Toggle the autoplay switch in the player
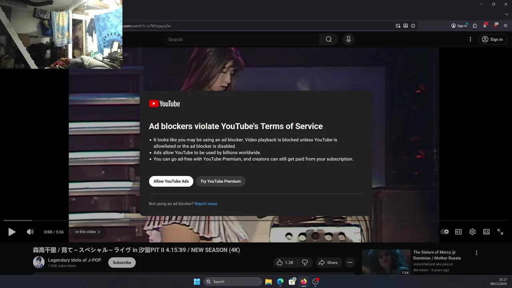 point(444,232)
